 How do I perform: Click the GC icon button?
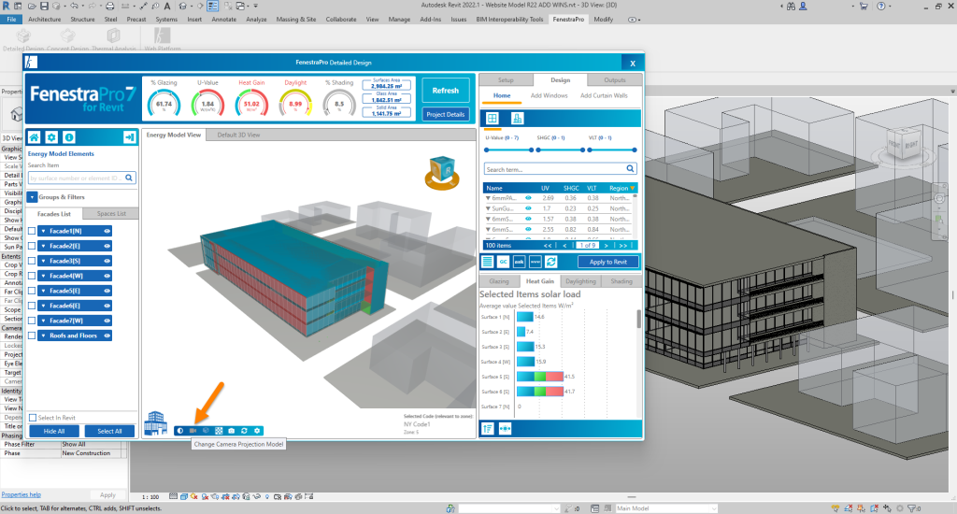click(x=503, y=262)
